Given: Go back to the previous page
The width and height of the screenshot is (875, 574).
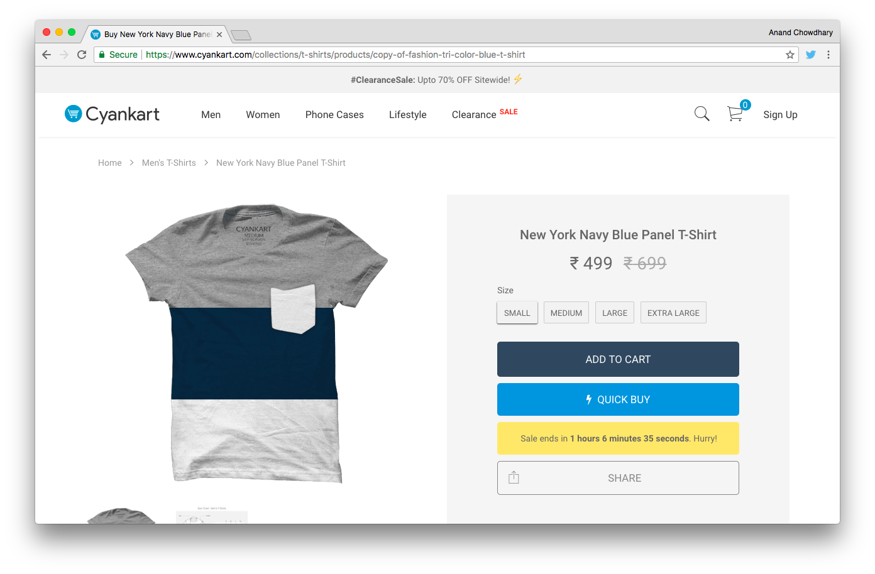Looking at the screenshot, I should 47,55.
